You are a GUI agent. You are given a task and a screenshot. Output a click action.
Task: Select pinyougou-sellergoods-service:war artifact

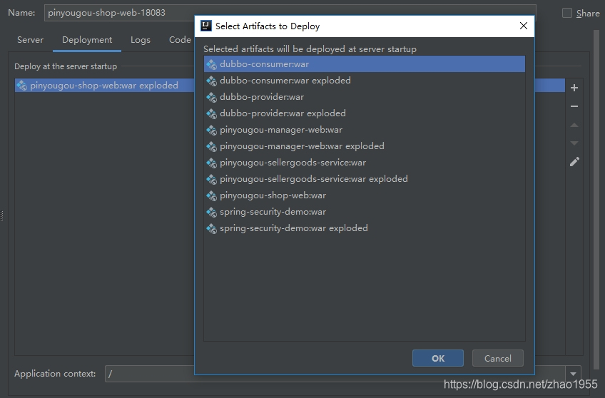(x=365, y=163)
